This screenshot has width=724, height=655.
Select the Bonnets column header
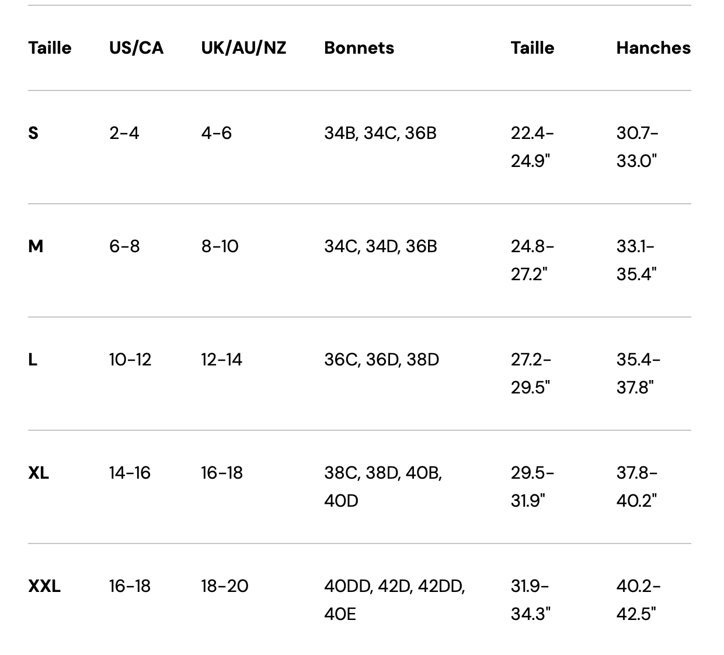tap(359, 48)
